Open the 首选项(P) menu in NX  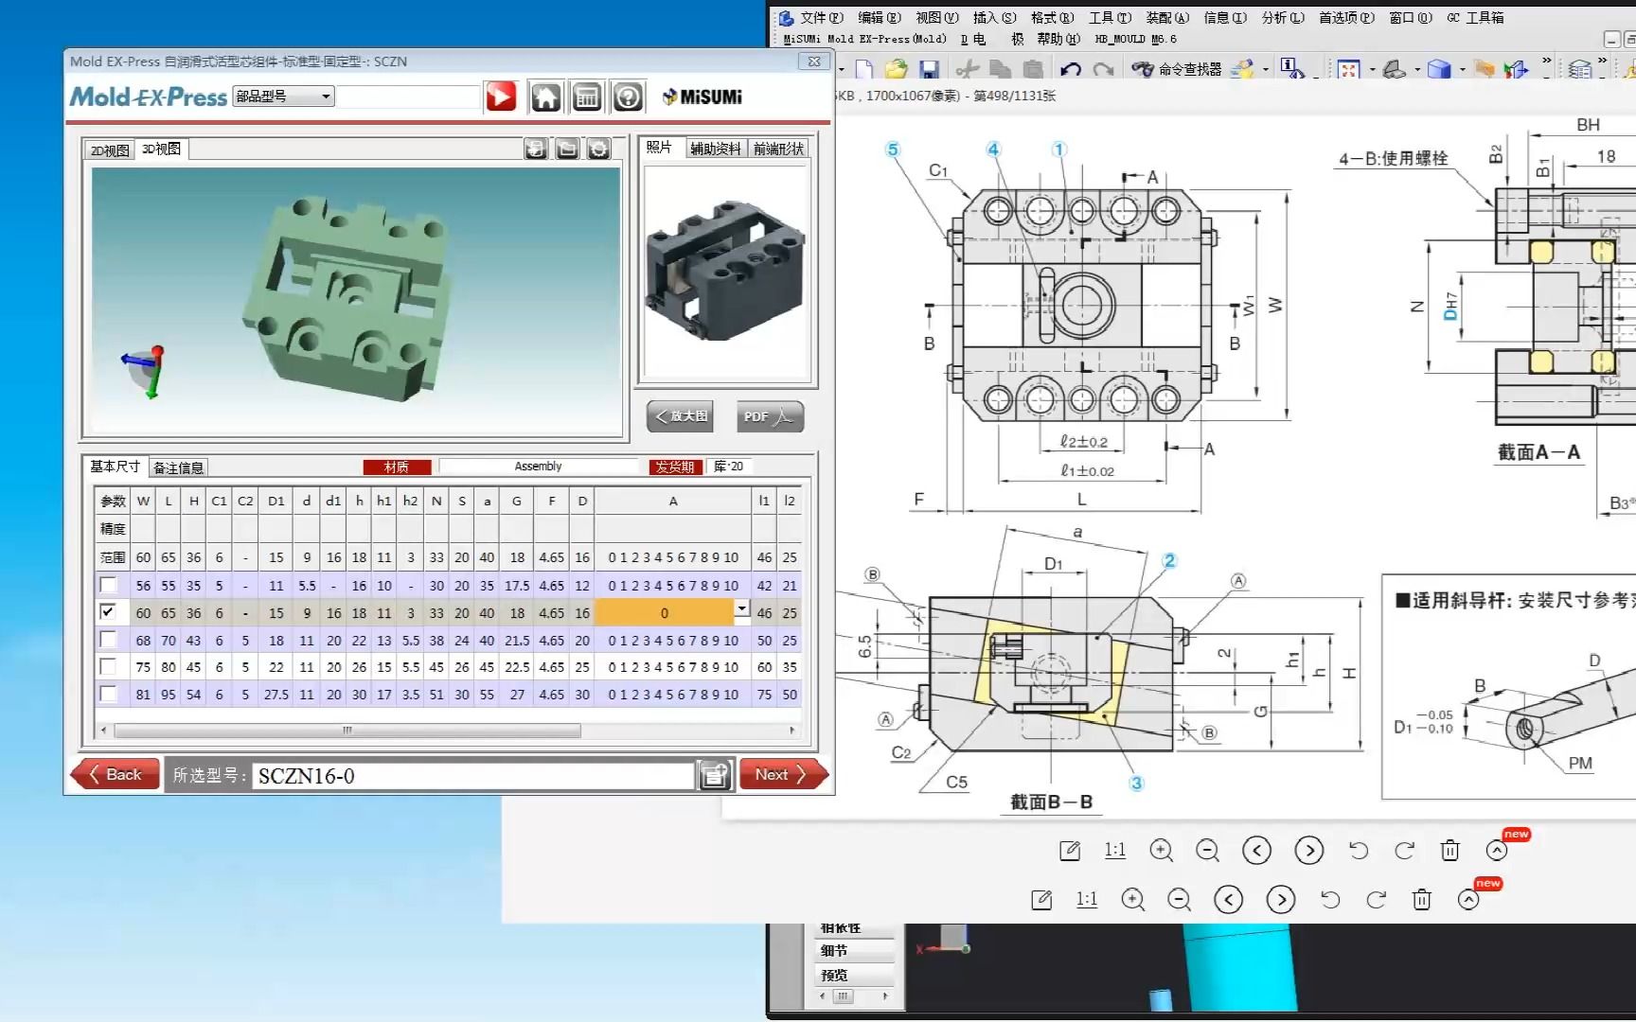pyautogui.click(x=1346, y=17)
